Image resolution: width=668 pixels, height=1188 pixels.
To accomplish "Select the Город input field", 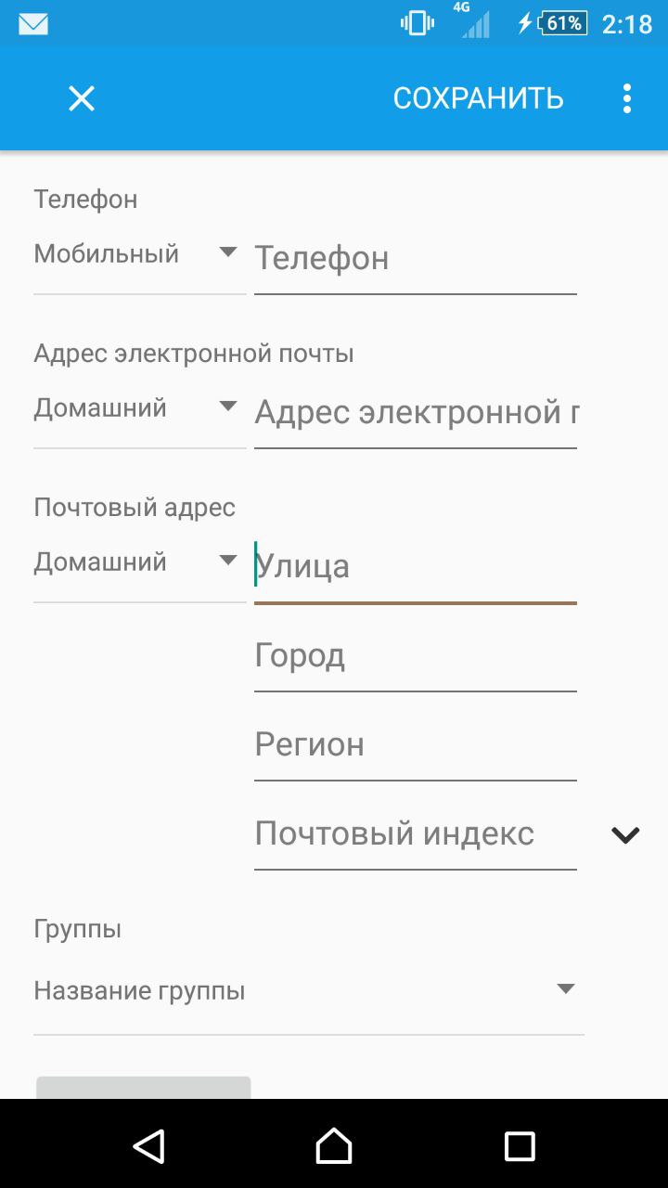I will click(x=416, y=657).
